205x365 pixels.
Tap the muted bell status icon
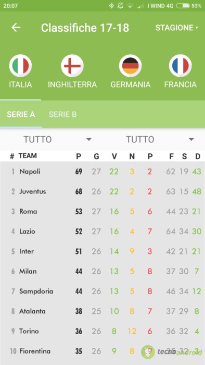coord(120,6)
